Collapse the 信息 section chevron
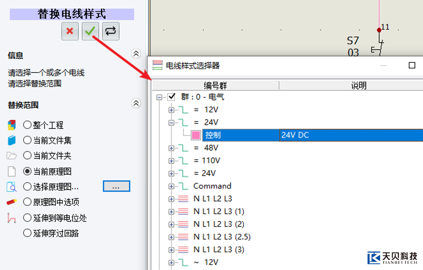This screenshot has width=423, height=270. (136, 54)
